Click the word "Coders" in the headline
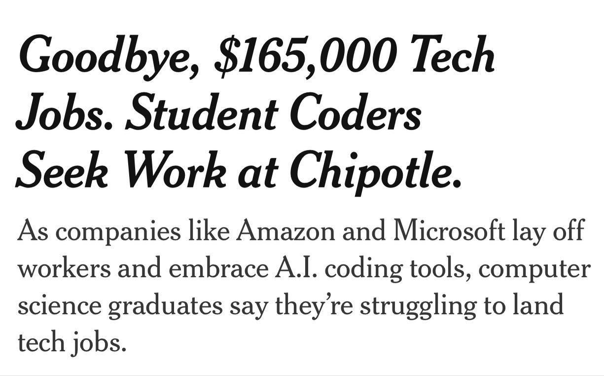Screen dimensions: 604x376 pyautogui.click(x=355, y=113)
